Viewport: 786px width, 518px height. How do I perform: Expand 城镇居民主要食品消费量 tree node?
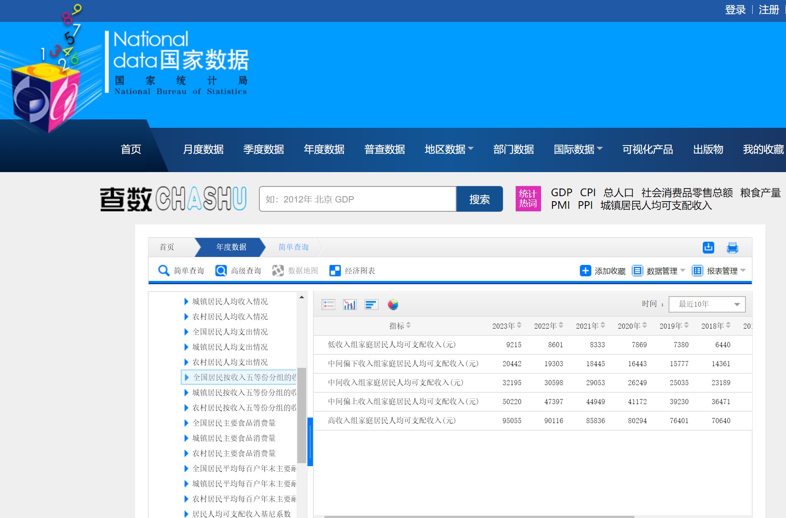tap(186, 438)
